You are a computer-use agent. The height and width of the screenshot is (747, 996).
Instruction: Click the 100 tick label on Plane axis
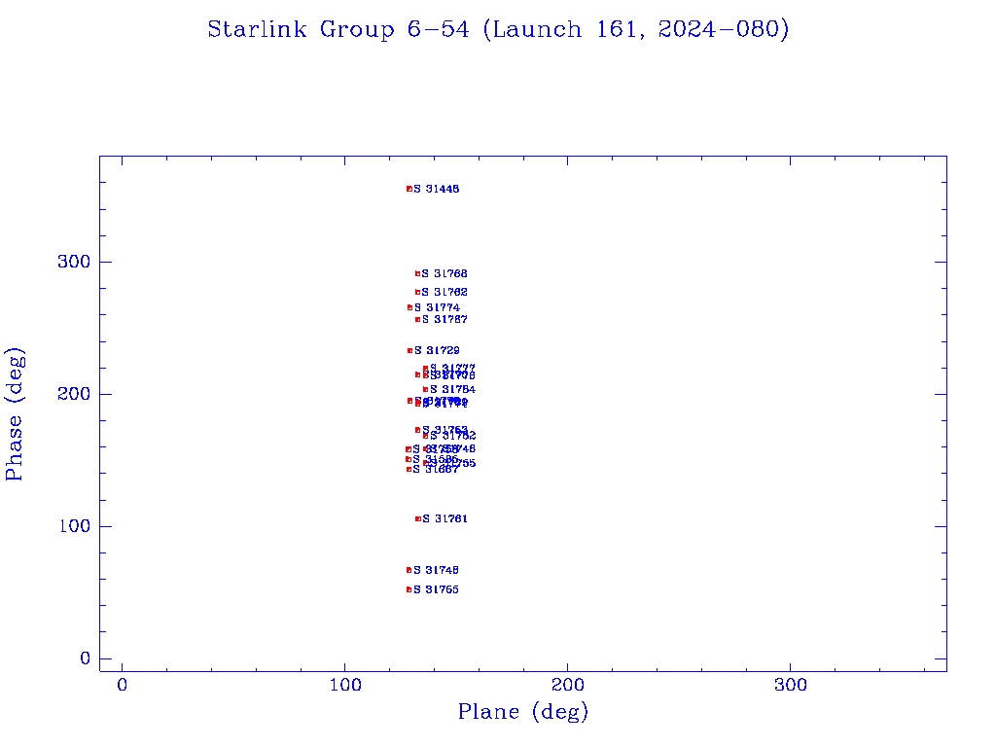click(345, 686)
